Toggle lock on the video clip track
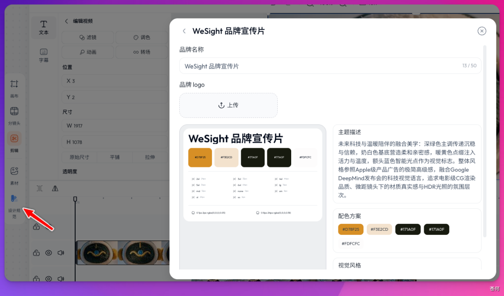The width and height of the screenshot is (504, 296). [36, 253]
